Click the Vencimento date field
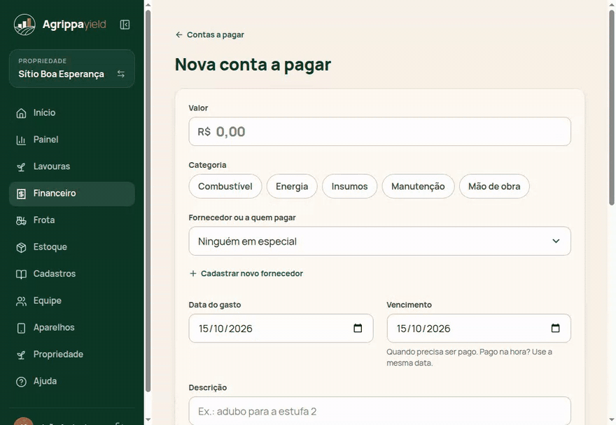 tap(479, 328)
